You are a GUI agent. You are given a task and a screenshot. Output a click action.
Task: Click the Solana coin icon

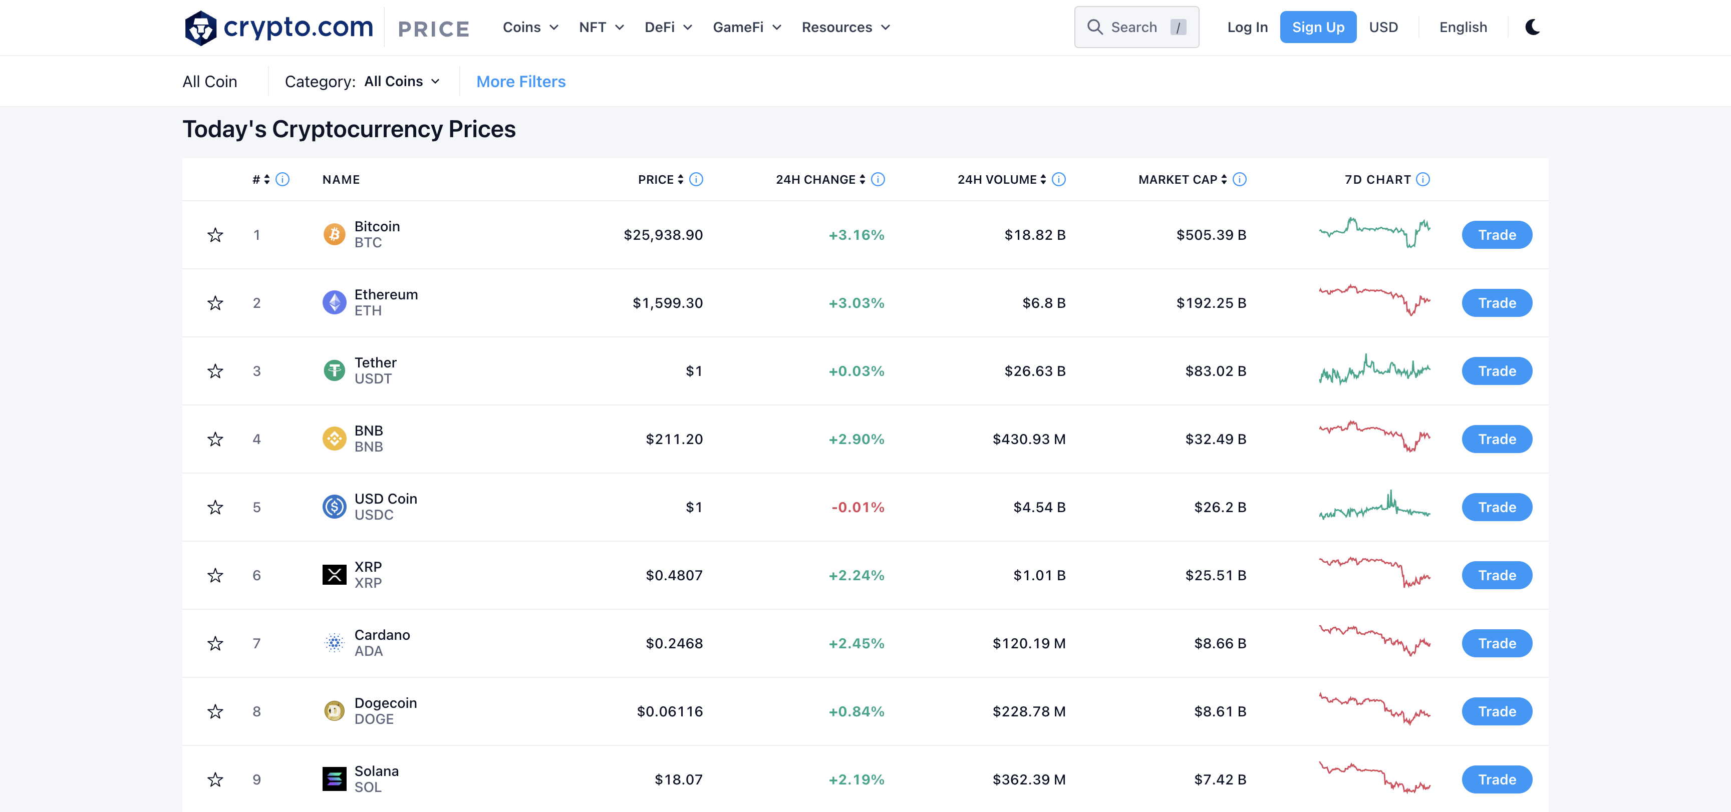click(x=334, y=779)
